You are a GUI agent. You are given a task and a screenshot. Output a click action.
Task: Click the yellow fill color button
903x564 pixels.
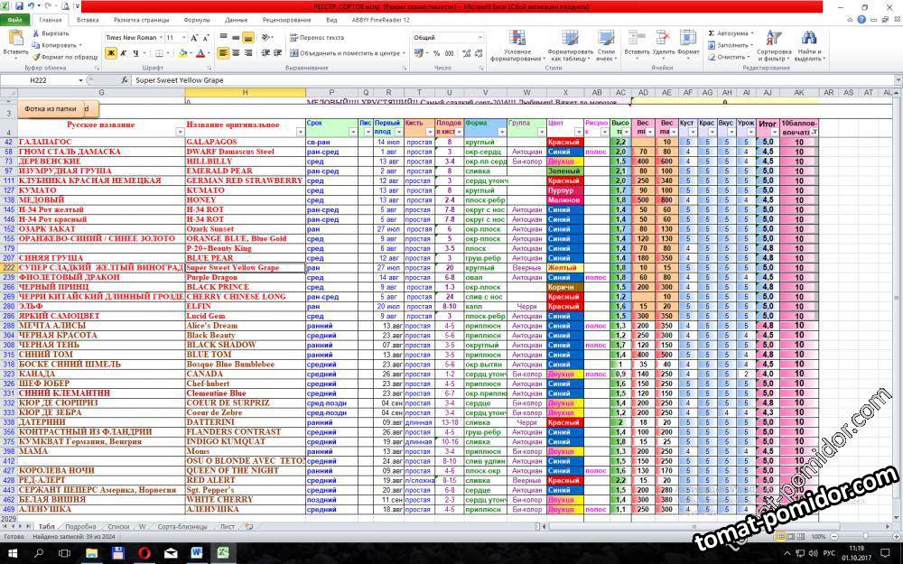(x=182, y=53)
